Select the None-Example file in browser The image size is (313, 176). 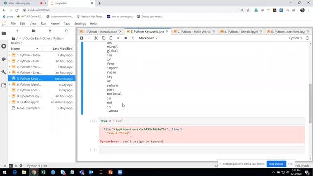pyautogui.click(x=42, y=108)
